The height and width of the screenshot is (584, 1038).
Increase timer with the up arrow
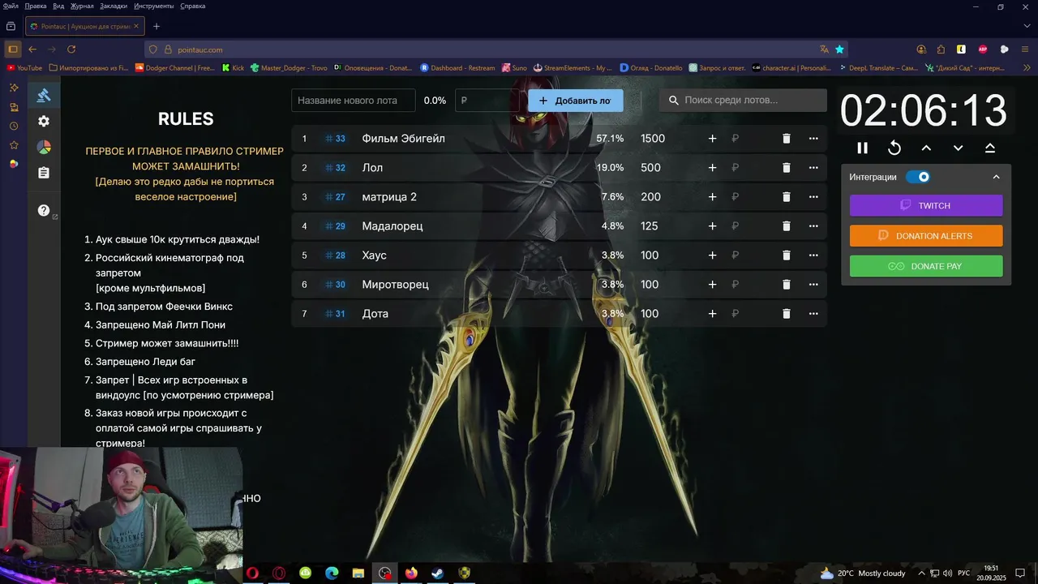(x=926, y=148)
